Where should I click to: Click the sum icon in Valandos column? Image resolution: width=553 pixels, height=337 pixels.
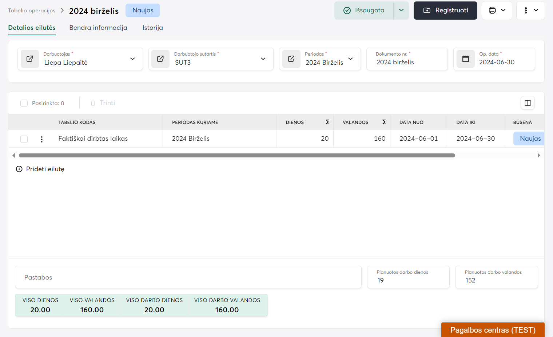tap(384, 122)
